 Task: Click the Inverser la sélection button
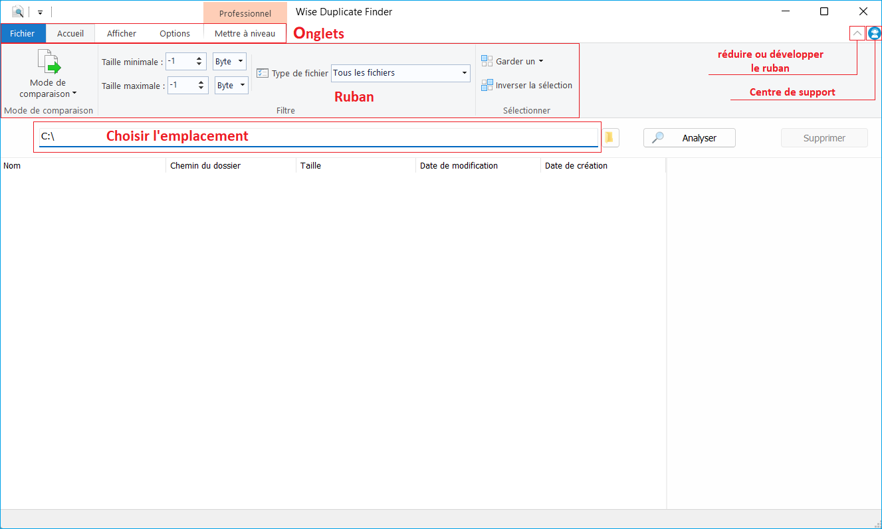(x=526, y=85)
